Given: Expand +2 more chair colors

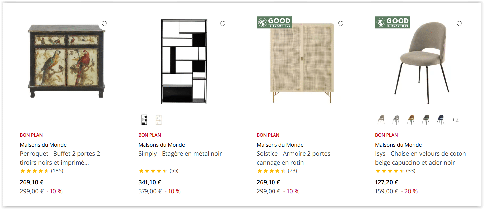Looking at the screenshot, I should 455,120.
